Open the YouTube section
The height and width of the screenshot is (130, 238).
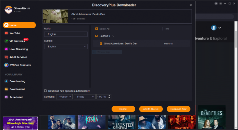15,33
